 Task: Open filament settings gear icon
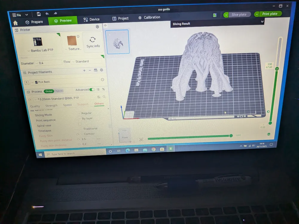click(101, 70)
